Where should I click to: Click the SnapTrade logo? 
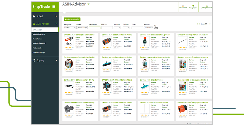[x=41, y=7]
